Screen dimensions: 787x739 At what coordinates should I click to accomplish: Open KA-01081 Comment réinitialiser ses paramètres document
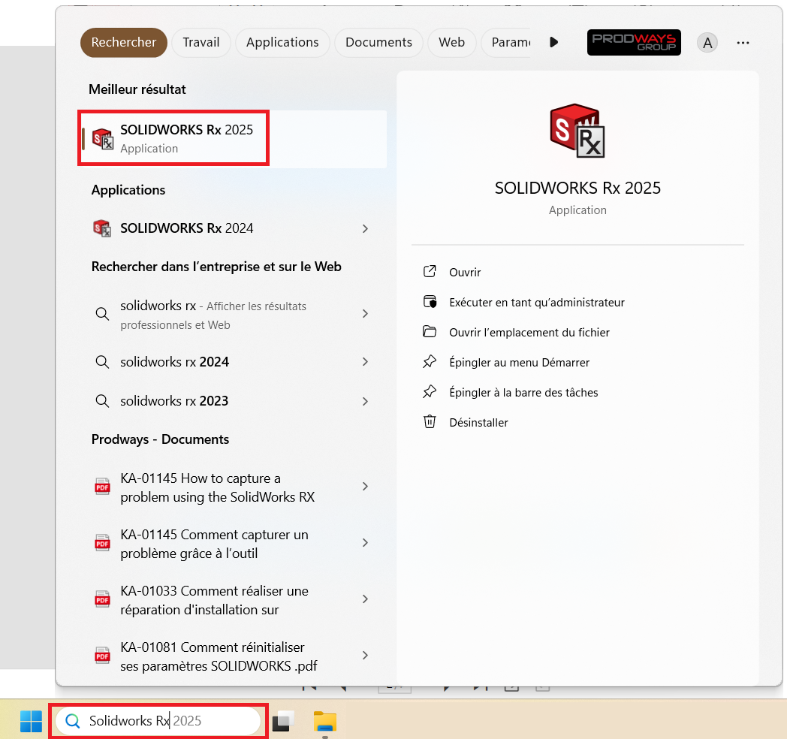coord(232,656)
